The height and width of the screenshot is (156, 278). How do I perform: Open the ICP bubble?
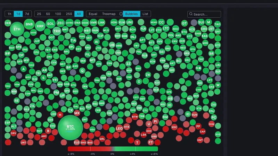[x=100, y=36]
